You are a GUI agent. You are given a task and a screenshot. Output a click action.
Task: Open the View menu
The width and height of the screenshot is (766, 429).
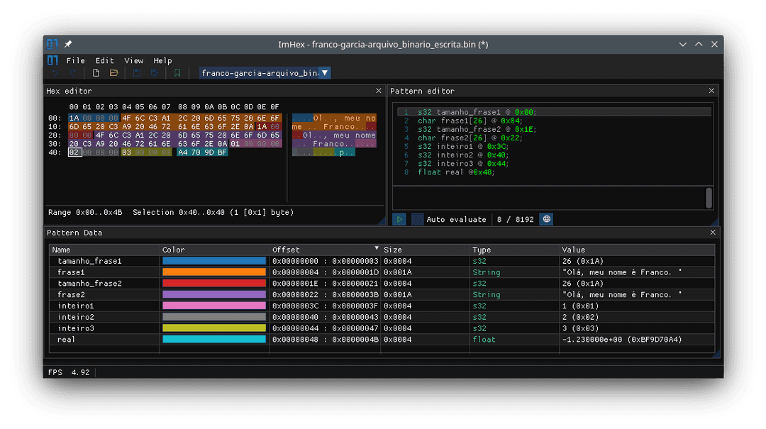(134, 61)
